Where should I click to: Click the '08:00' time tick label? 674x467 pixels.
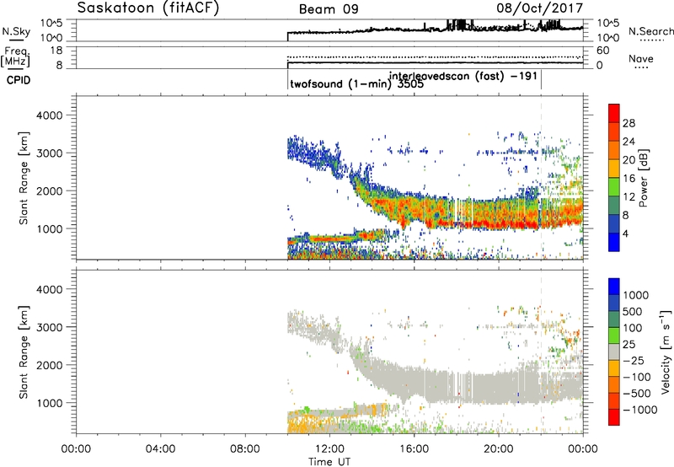[x=245, y=449]
